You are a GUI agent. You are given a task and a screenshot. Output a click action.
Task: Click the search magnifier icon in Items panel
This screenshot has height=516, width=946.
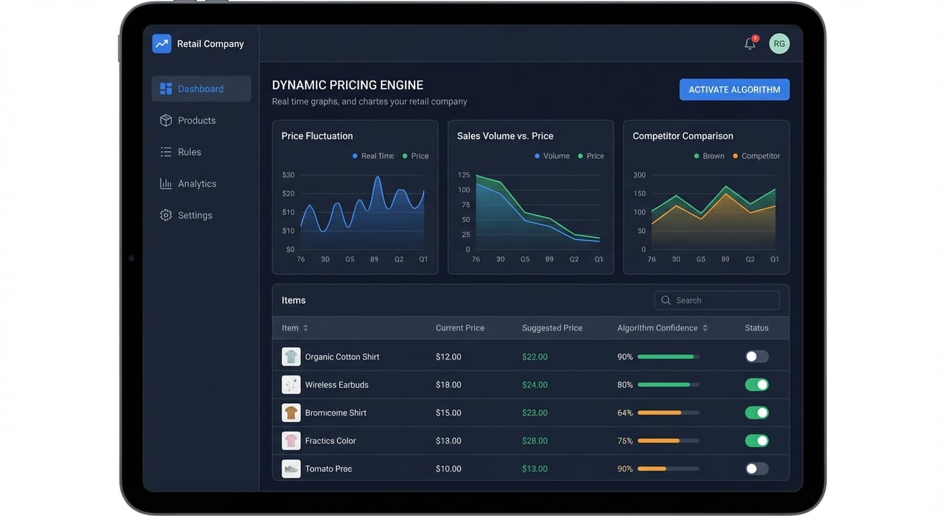(x=665, y=300)
